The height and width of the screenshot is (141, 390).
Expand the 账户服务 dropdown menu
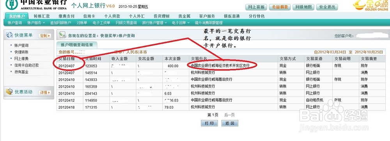[x=36, y=23]
